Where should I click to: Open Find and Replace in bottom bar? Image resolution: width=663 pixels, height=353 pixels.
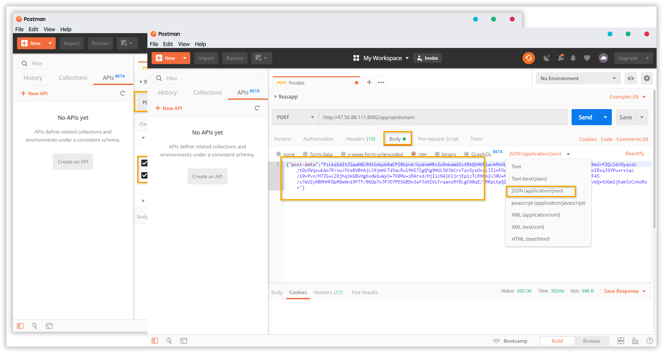[x=169, y=341]
